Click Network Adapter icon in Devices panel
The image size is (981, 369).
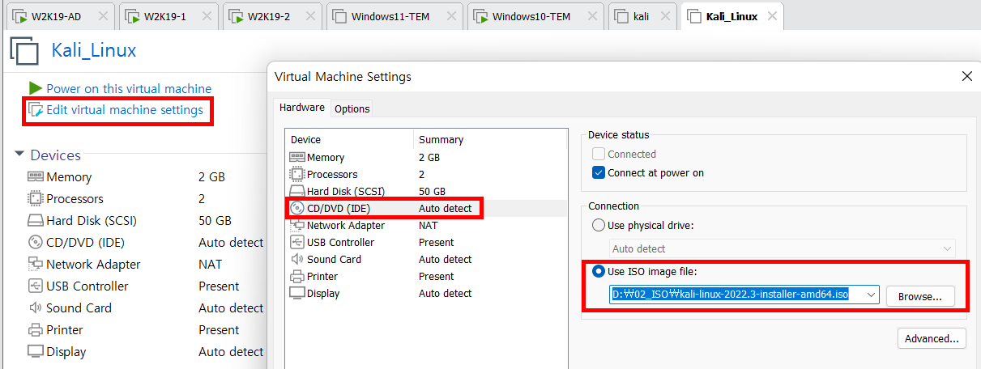(35, 264)
